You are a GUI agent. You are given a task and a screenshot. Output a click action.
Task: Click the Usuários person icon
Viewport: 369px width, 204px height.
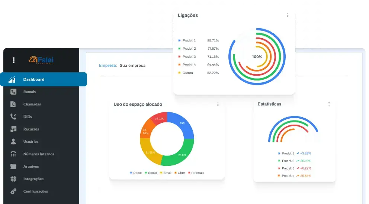(x=13, y=142)
